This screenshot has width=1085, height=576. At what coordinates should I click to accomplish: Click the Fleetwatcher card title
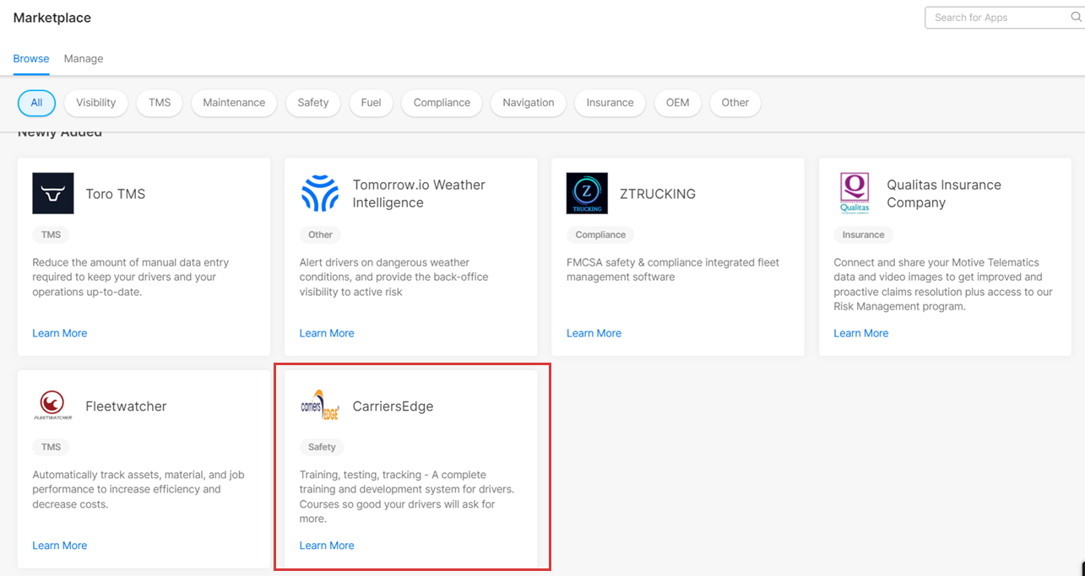126,406
